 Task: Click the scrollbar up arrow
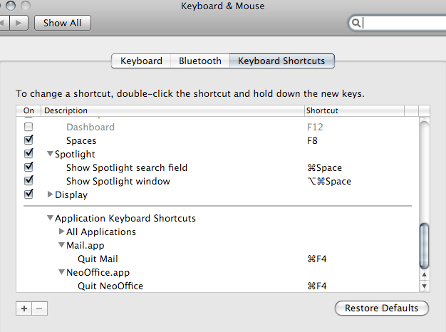tap(424, 274)
